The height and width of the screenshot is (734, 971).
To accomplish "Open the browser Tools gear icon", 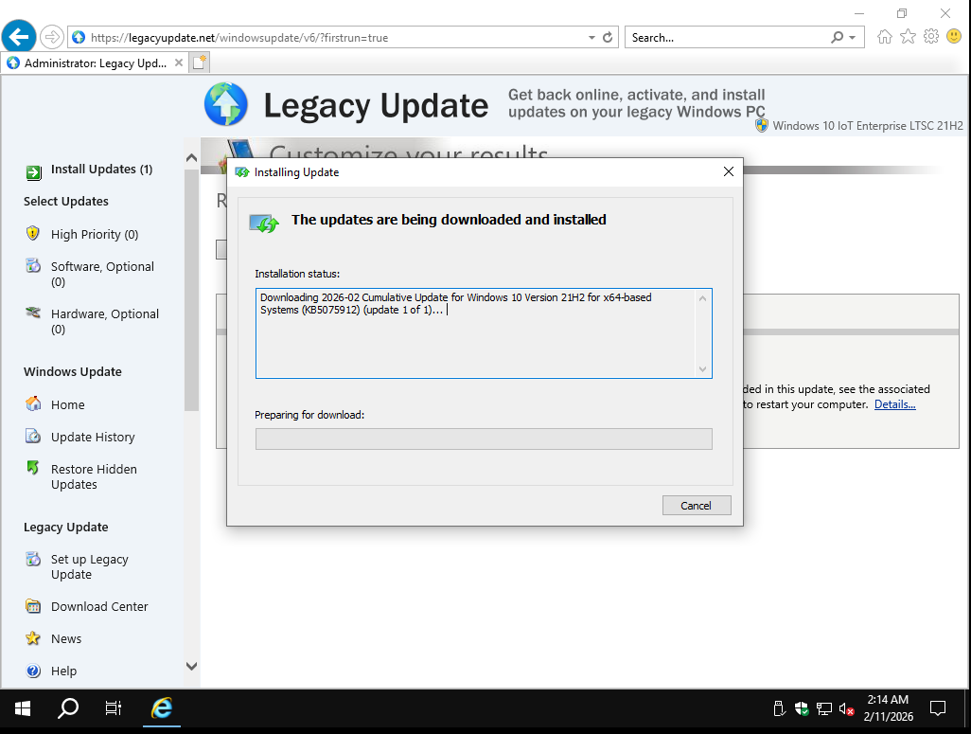I will [931, 37].
